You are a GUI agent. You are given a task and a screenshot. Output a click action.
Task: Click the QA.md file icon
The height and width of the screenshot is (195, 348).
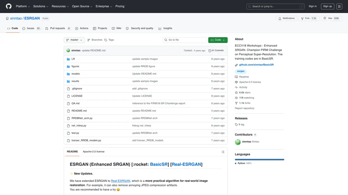point(69,103)
